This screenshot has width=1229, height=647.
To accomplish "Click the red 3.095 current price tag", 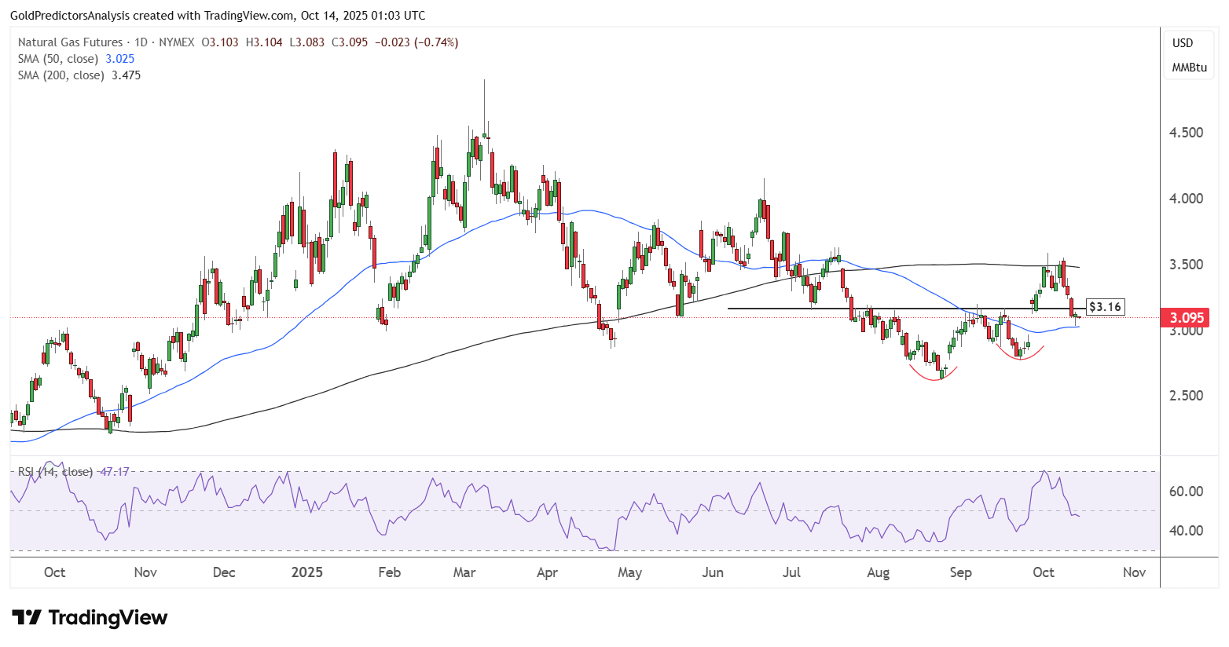I will coord(1187,318).
